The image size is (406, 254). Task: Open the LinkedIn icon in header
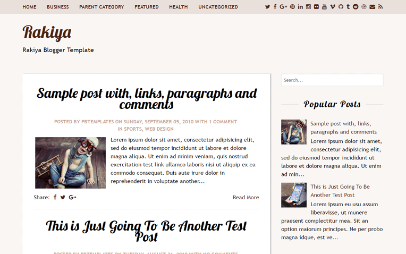click(x=300, y=7)
